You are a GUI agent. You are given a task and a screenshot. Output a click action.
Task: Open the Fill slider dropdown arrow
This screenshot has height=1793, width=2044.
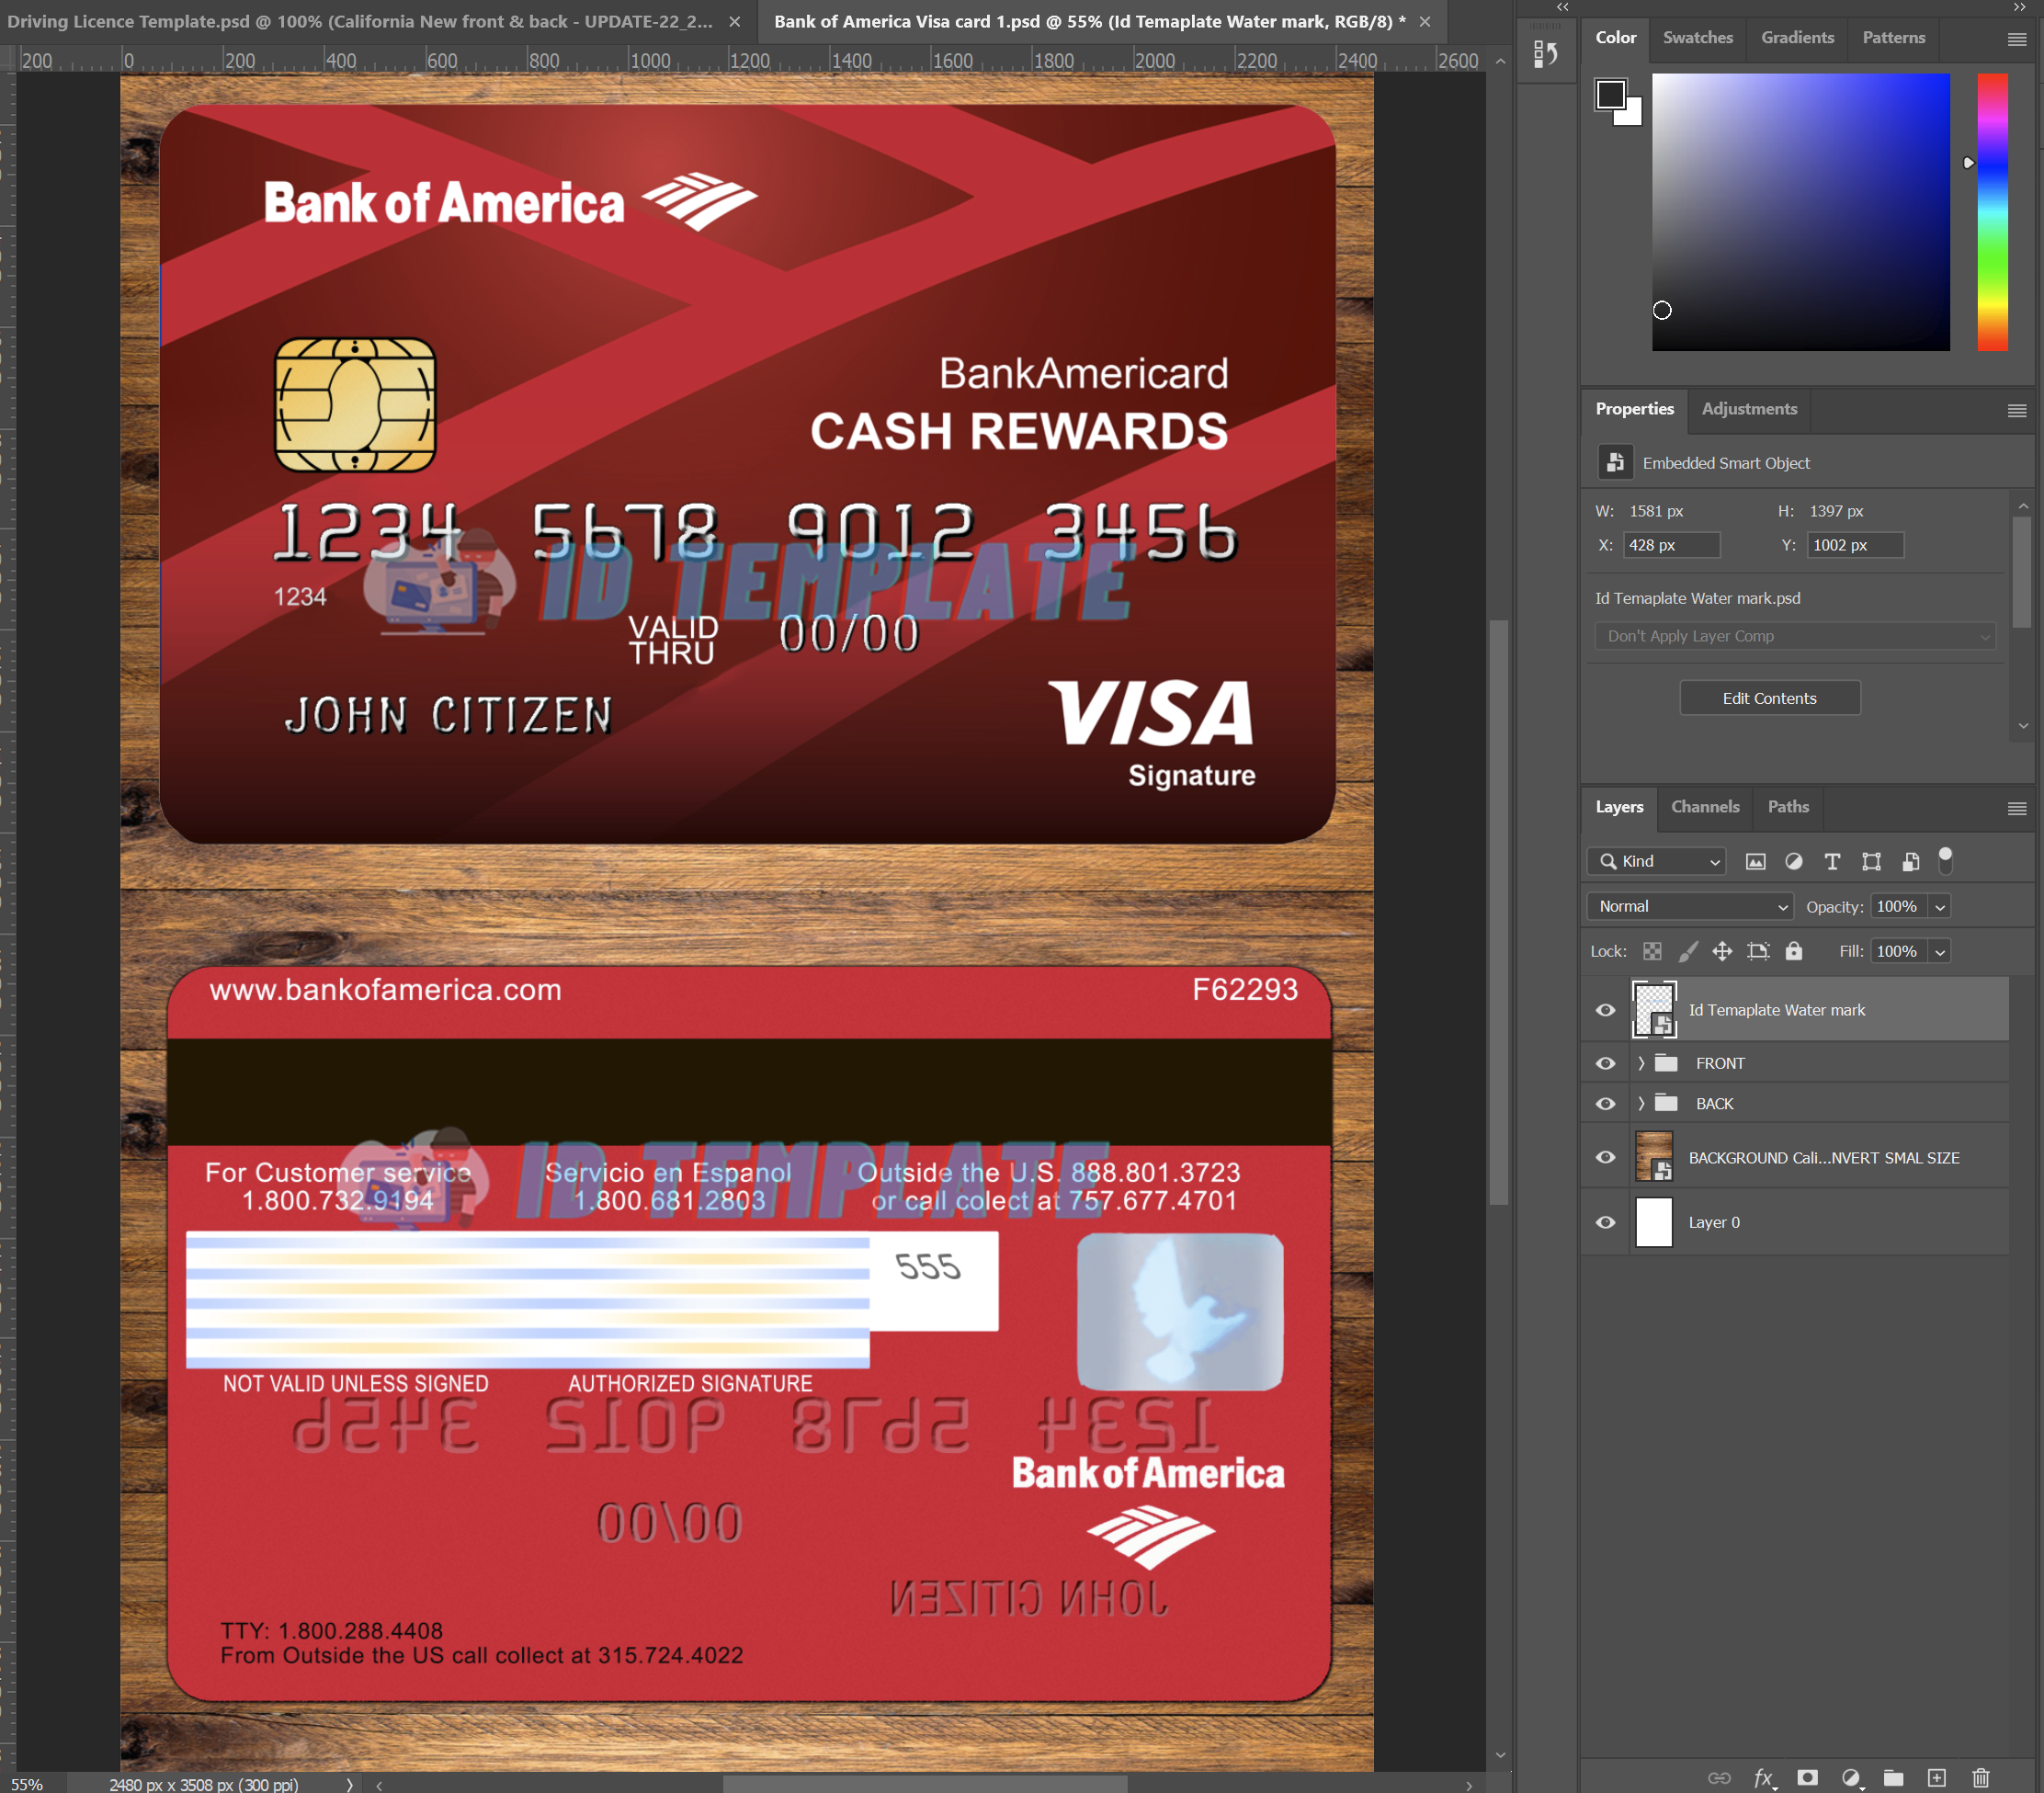1940,952
